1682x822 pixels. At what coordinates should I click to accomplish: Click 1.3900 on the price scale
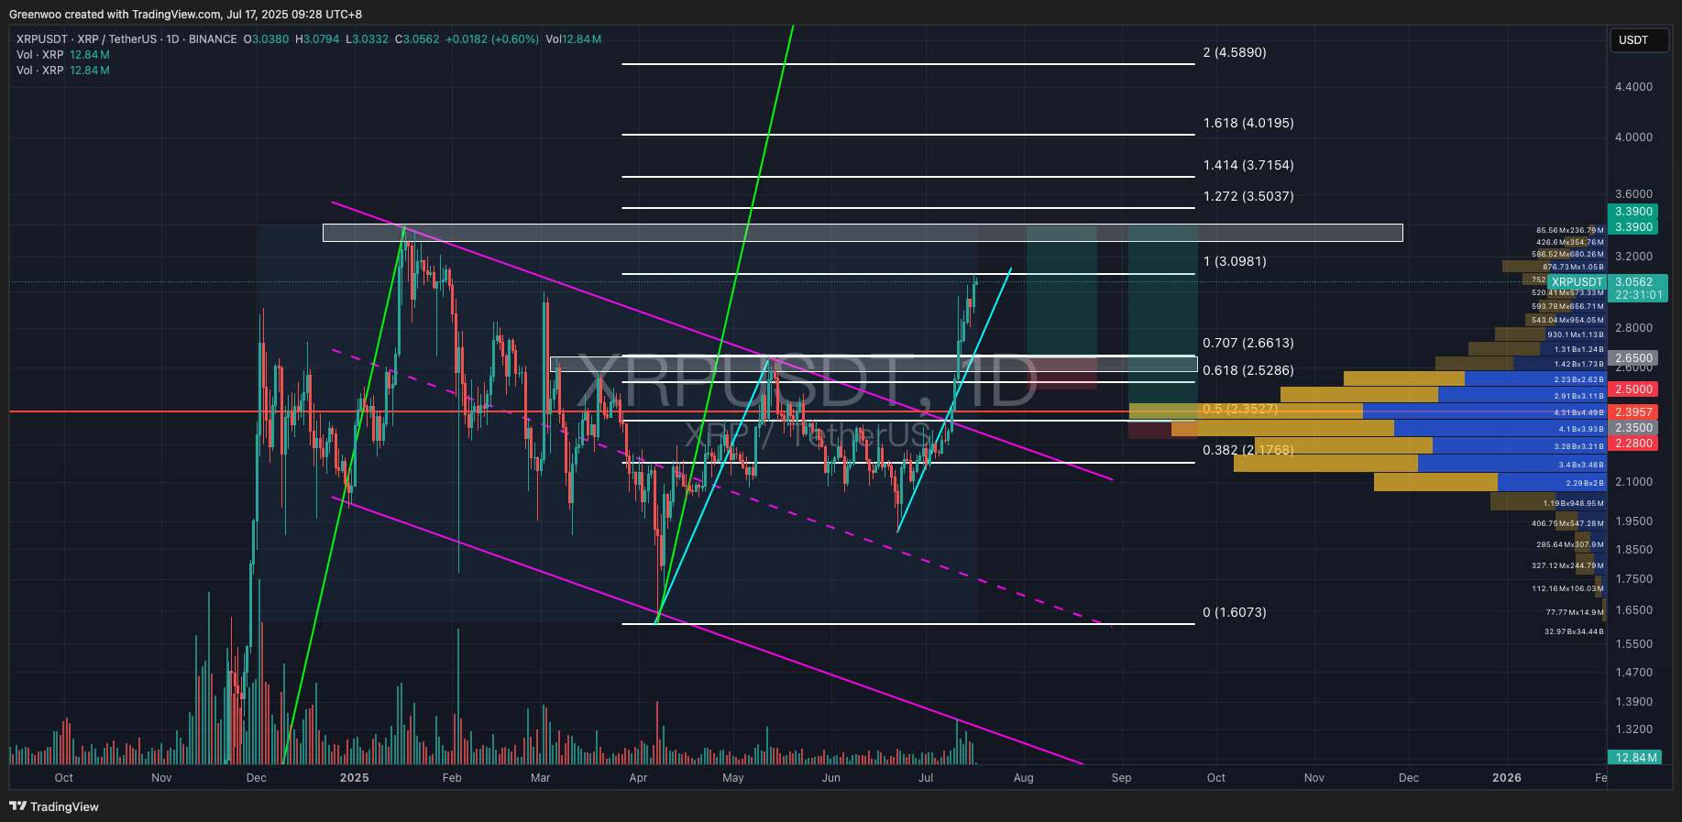coord(1634,702)
